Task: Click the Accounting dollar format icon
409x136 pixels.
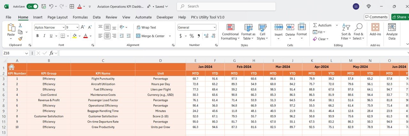Action: [181, 36]
